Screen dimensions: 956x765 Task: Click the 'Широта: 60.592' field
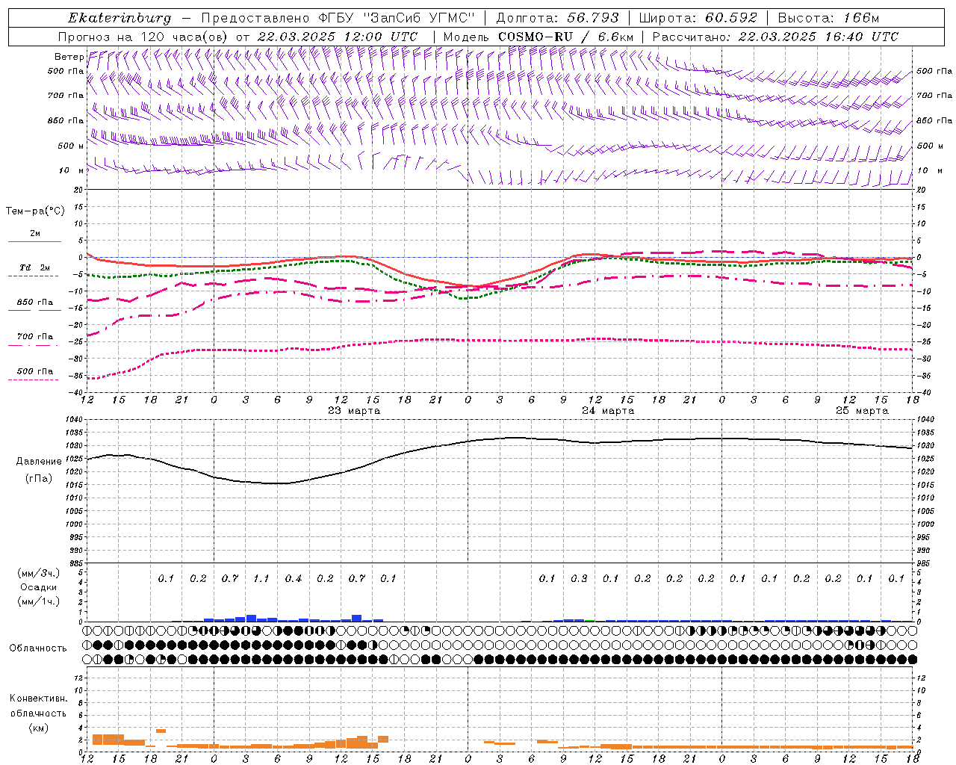tap(698, 18)
